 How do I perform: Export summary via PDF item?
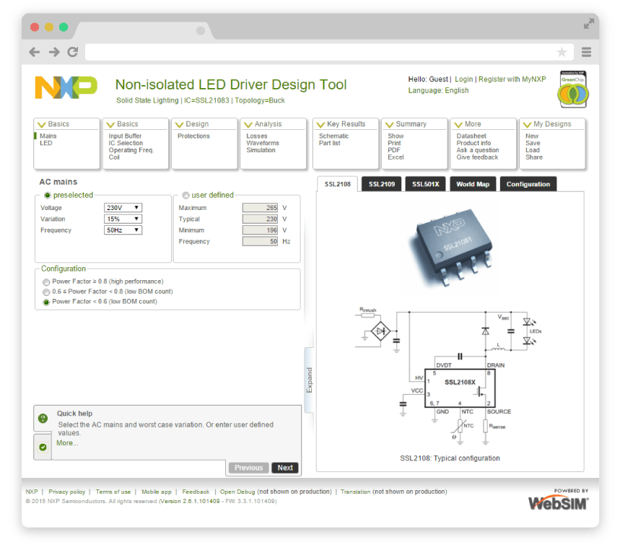394,150
